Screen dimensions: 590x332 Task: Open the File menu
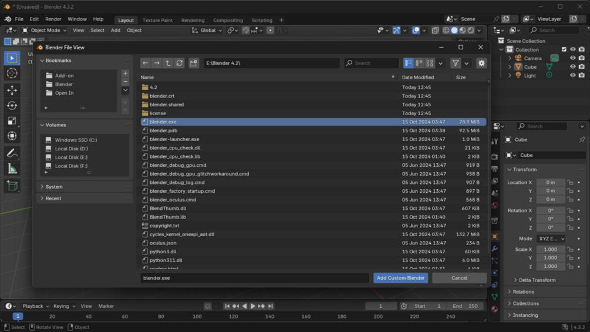[x=19, y=19]
